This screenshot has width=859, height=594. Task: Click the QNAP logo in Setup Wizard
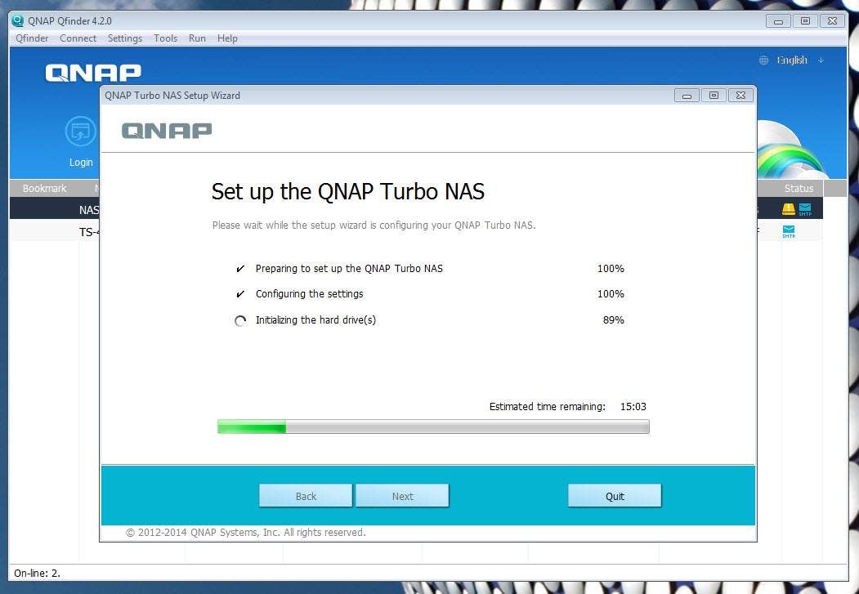(167, 131)
